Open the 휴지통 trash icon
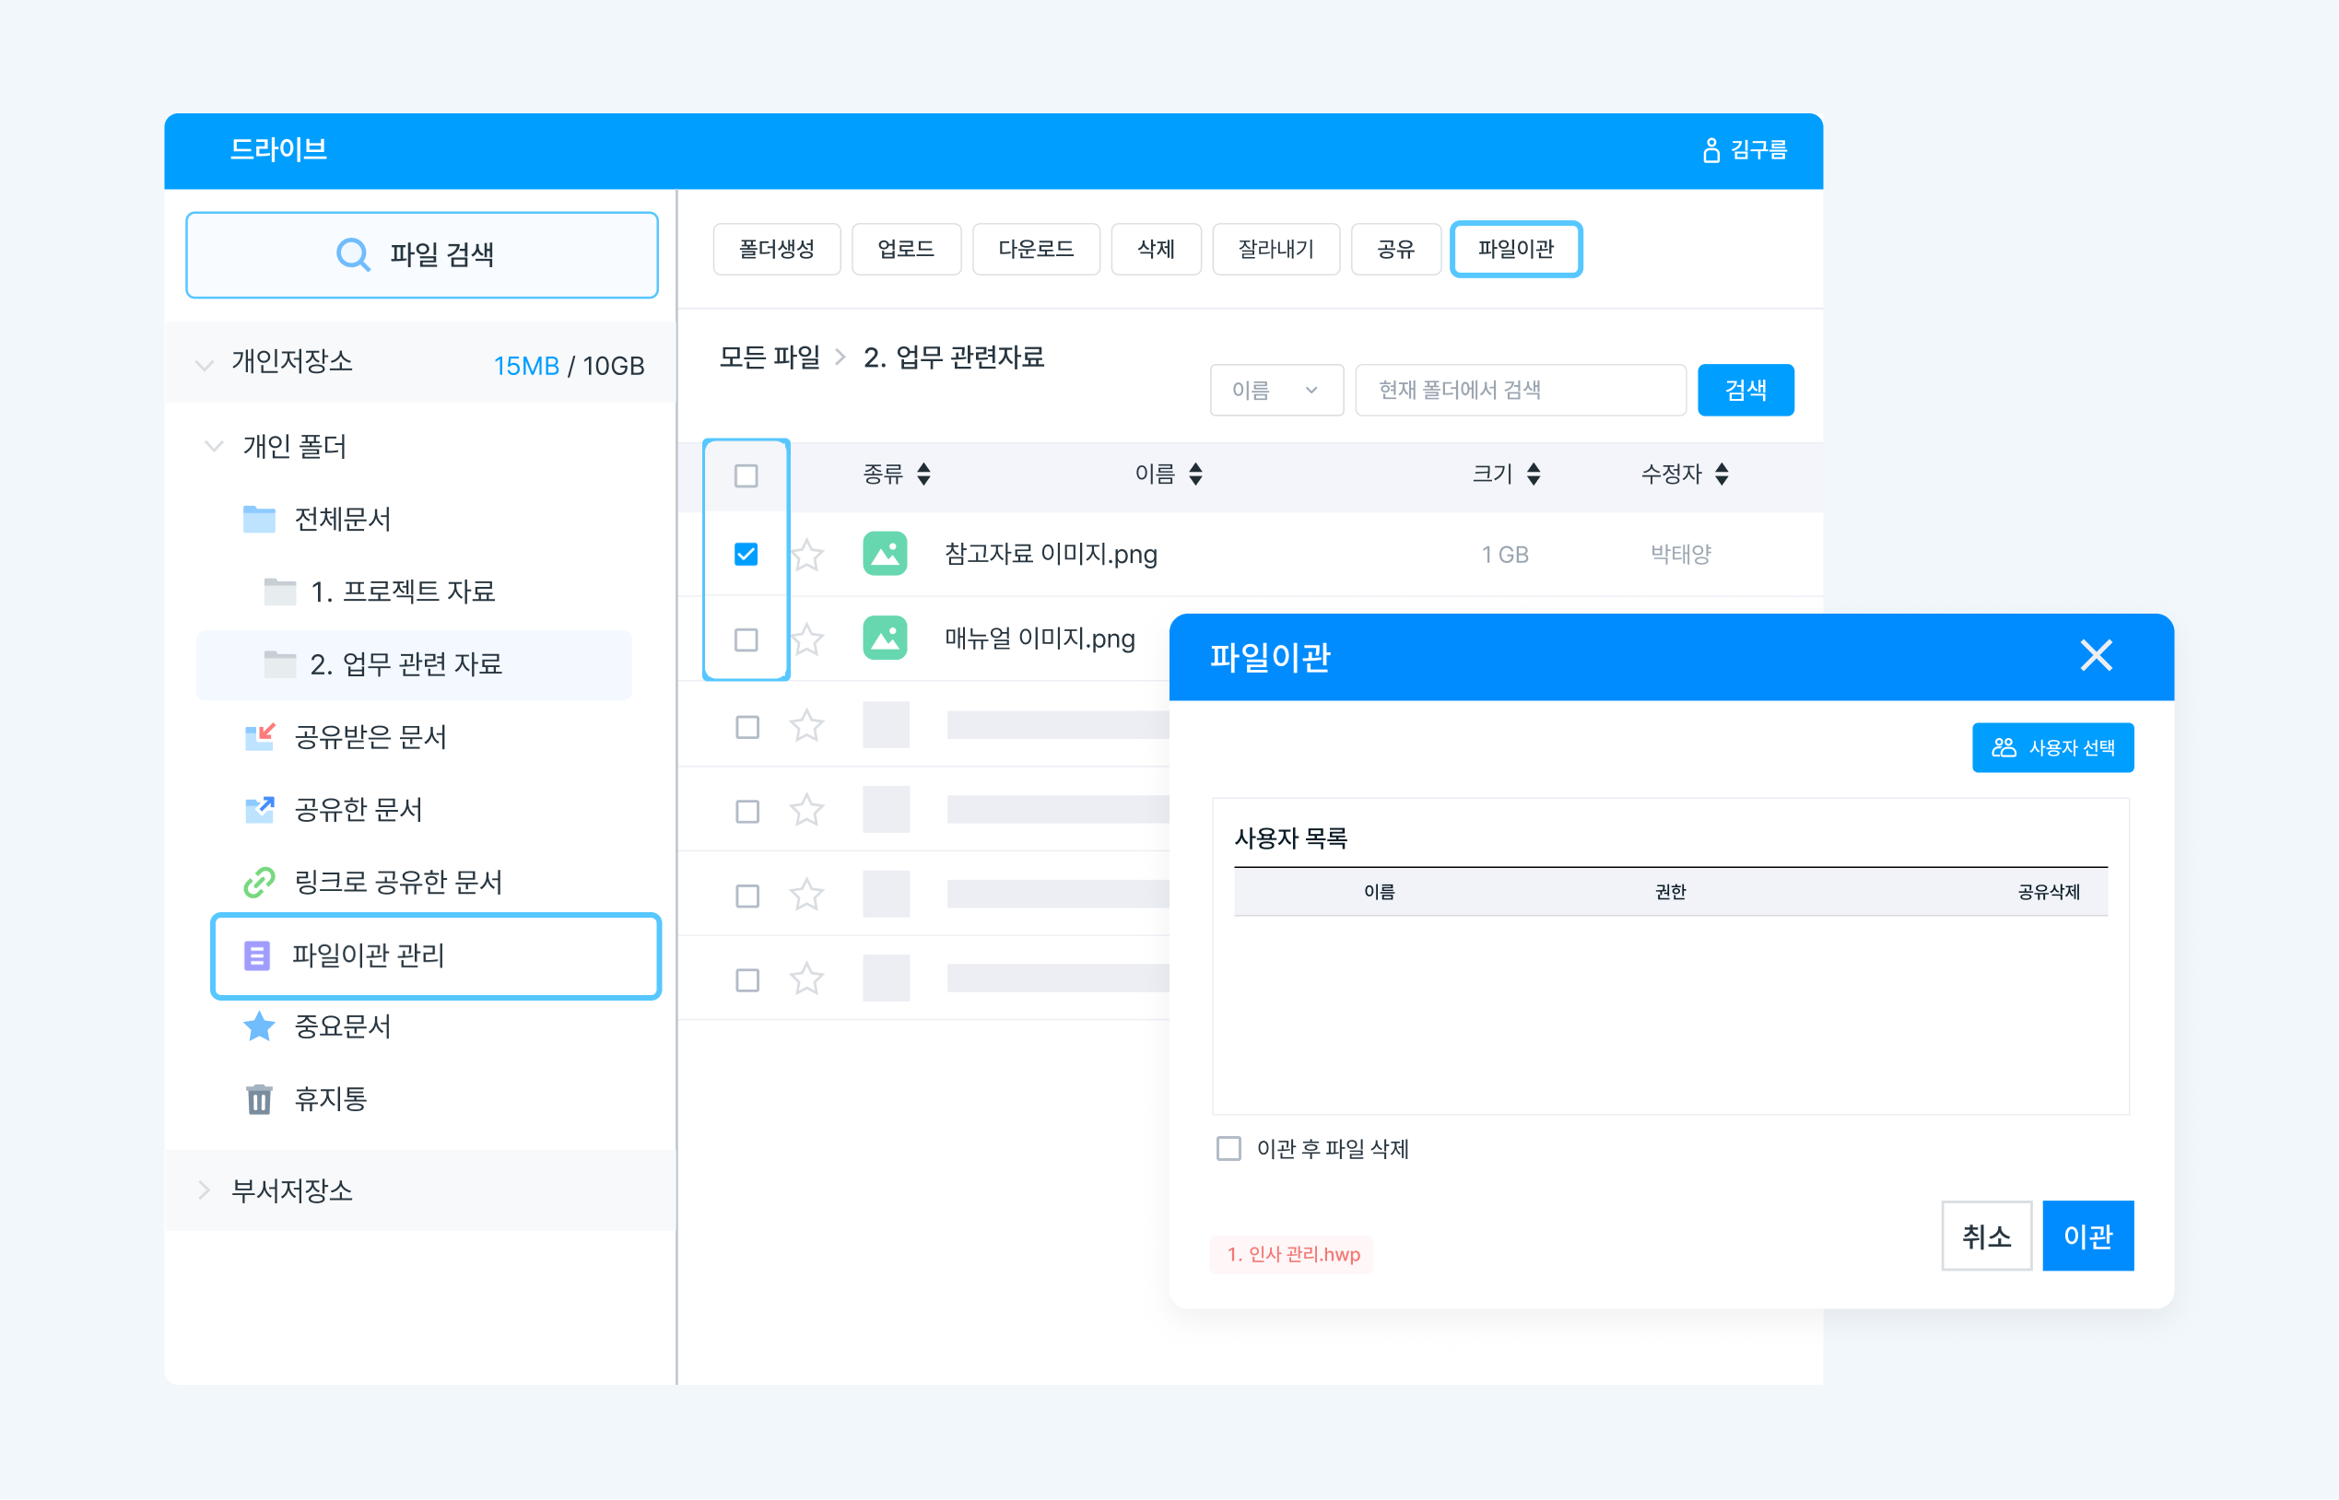 [x=258, y=1098]
